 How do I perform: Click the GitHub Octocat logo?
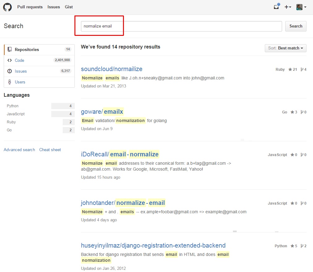[7, 7]
